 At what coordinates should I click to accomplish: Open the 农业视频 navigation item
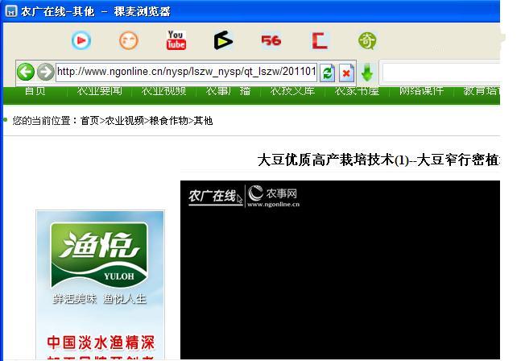163,90
